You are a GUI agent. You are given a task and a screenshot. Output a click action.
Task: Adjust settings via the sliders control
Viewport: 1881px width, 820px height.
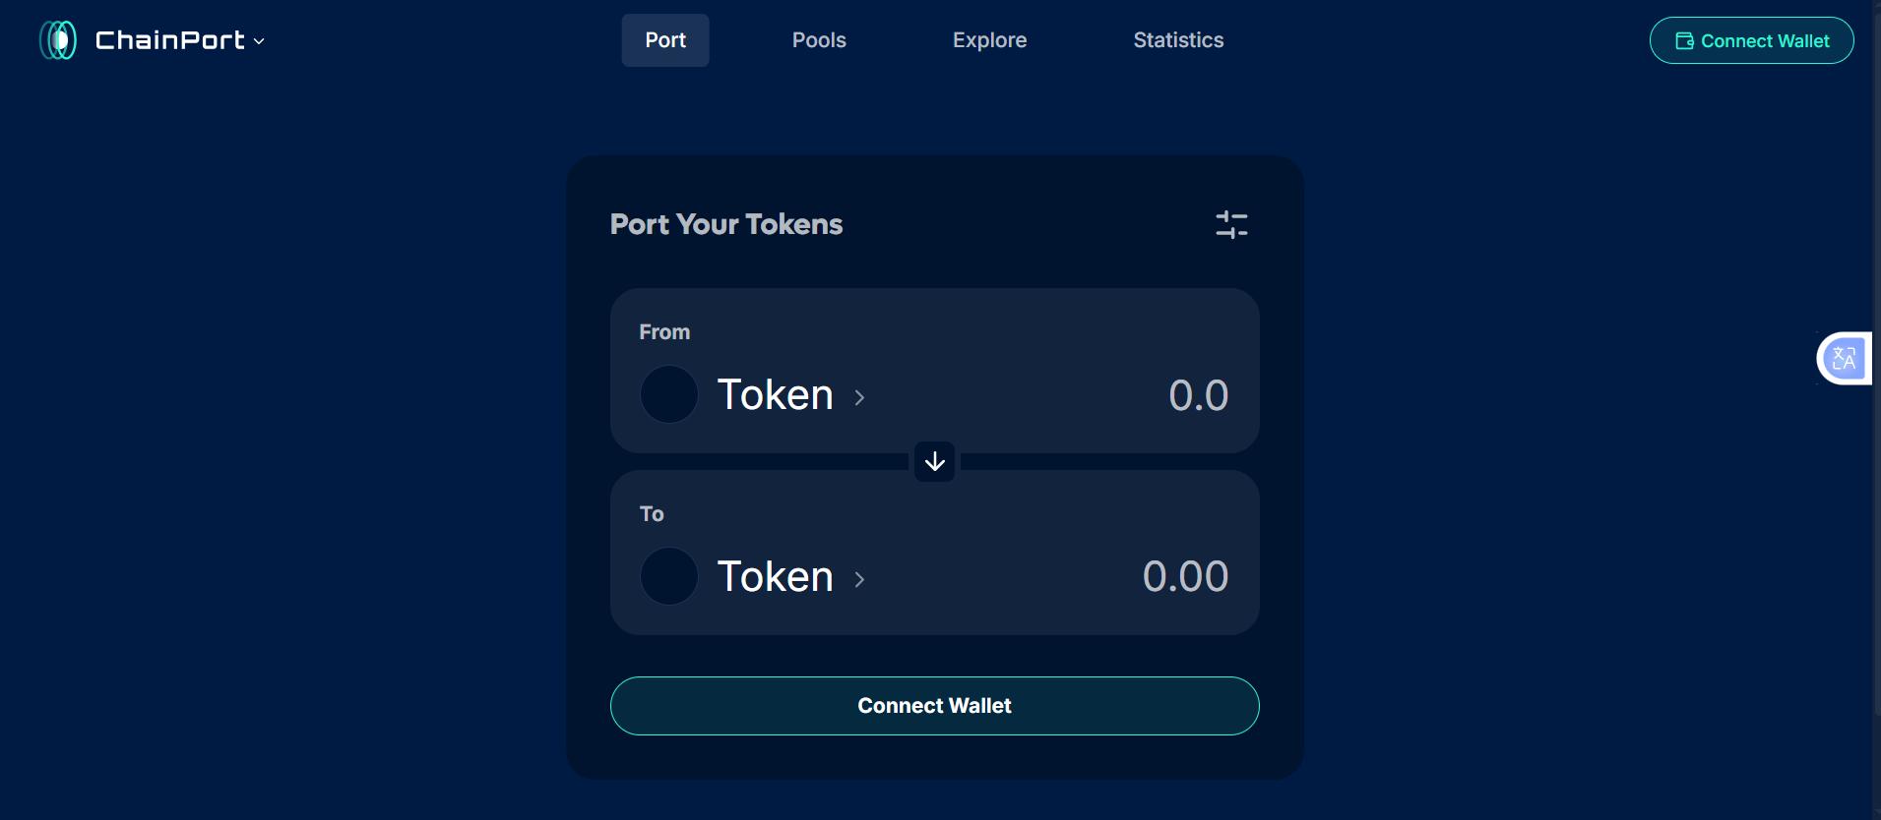coord(1231,224)
